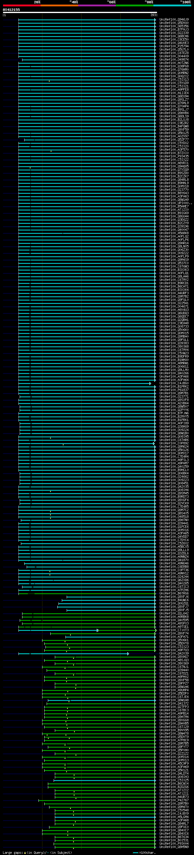Viewport: 194px width, 855px height.
Task: Select the UniRef100_C5IX13 label
Action: tap(174, 80)
